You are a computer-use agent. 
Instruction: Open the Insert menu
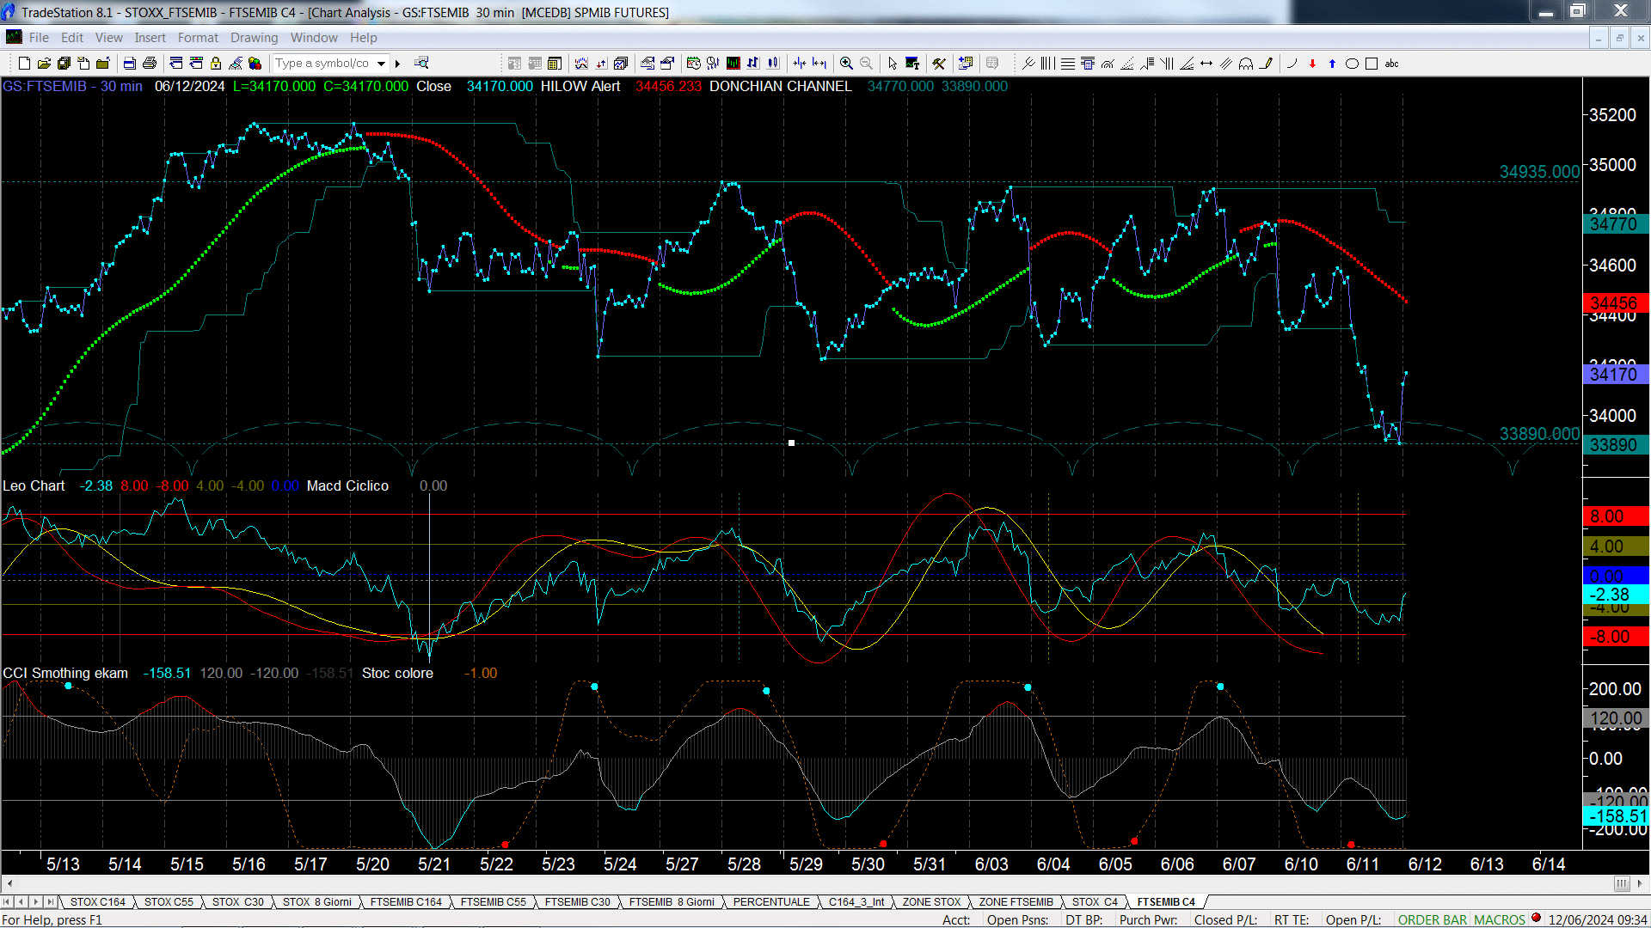(x=150, y=38)
